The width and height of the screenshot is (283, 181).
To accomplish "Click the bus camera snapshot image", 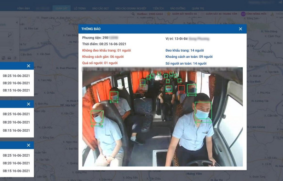I will tap(162, 117).
